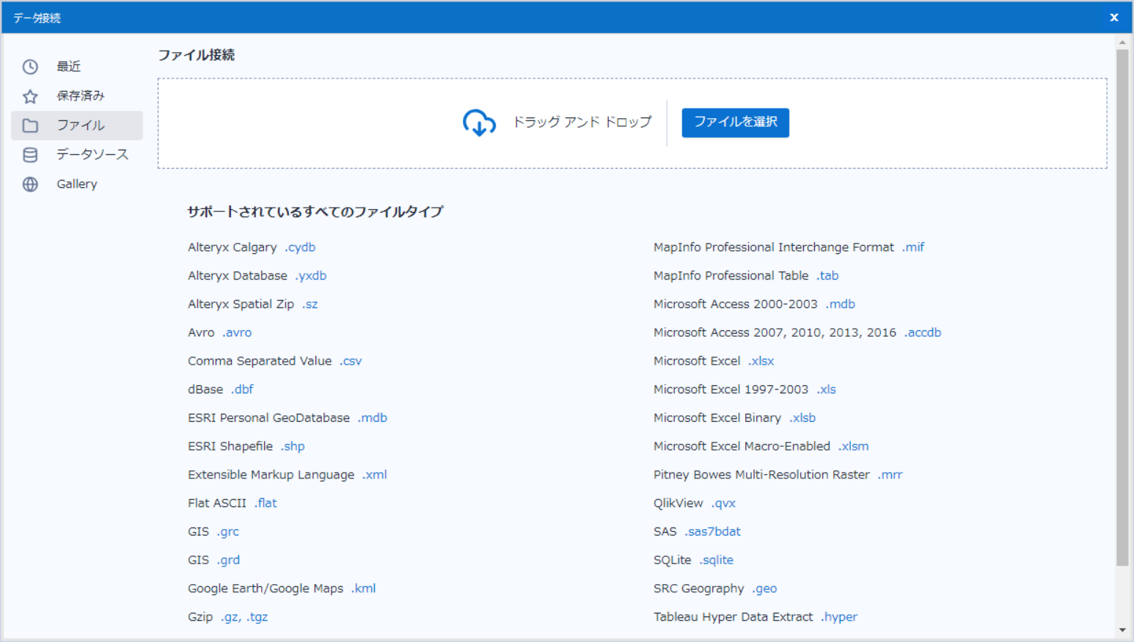The image size is (1134, 642).
Task: Choose Alteryx Calgary .cydb file type
Action: (252, 247)
